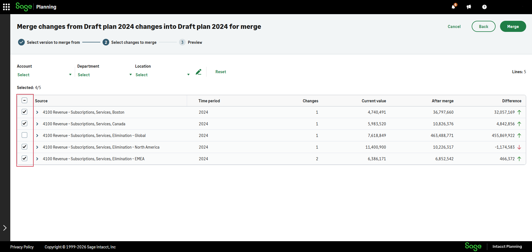Open the Location filter dropdown
Screen dimensions: 532x252
tap(163, 75)
